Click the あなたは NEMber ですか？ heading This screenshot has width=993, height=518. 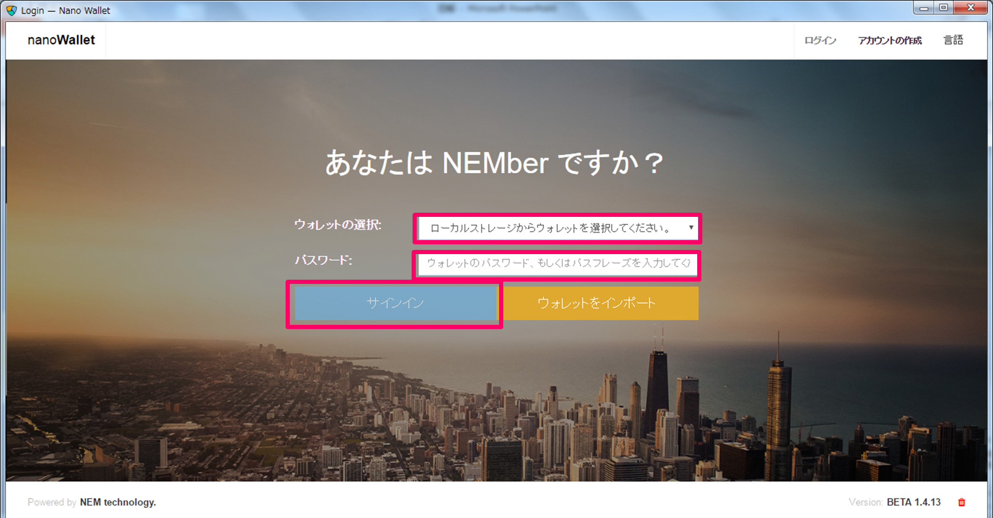point(494,163)
